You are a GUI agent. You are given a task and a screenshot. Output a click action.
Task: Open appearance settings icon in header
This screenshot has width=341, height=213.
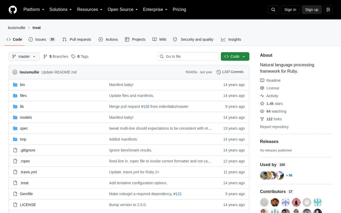pos(328,10)
